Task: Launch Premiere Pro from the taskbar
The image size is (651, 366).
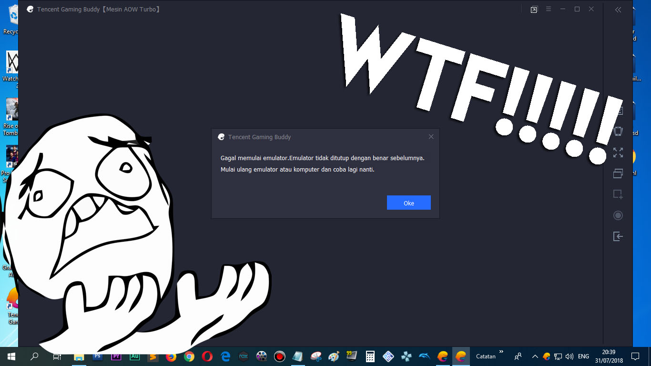Action: click(x=116, y=356)
